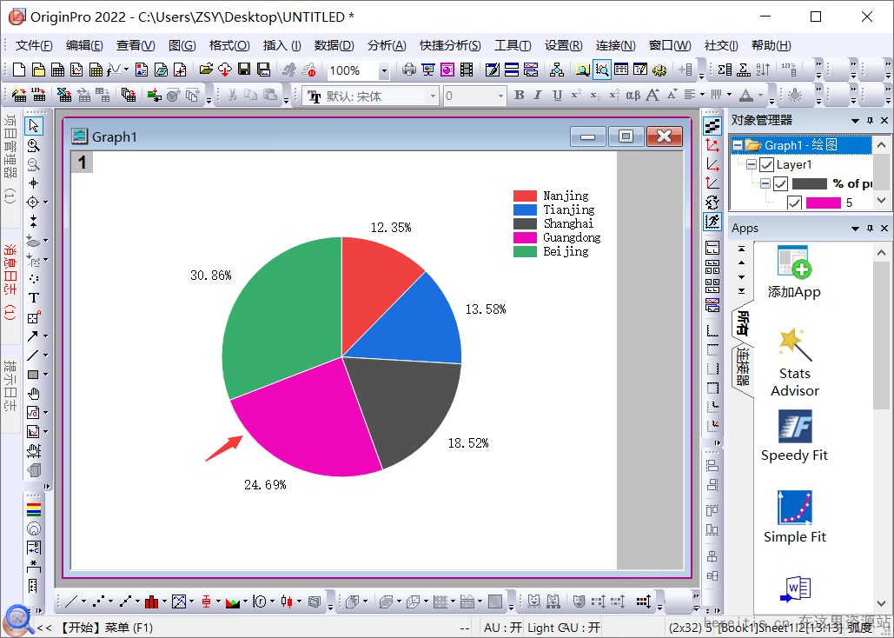Collapse the Layer1 tree node
Viewport: 894px width, 638px height.
752,164
